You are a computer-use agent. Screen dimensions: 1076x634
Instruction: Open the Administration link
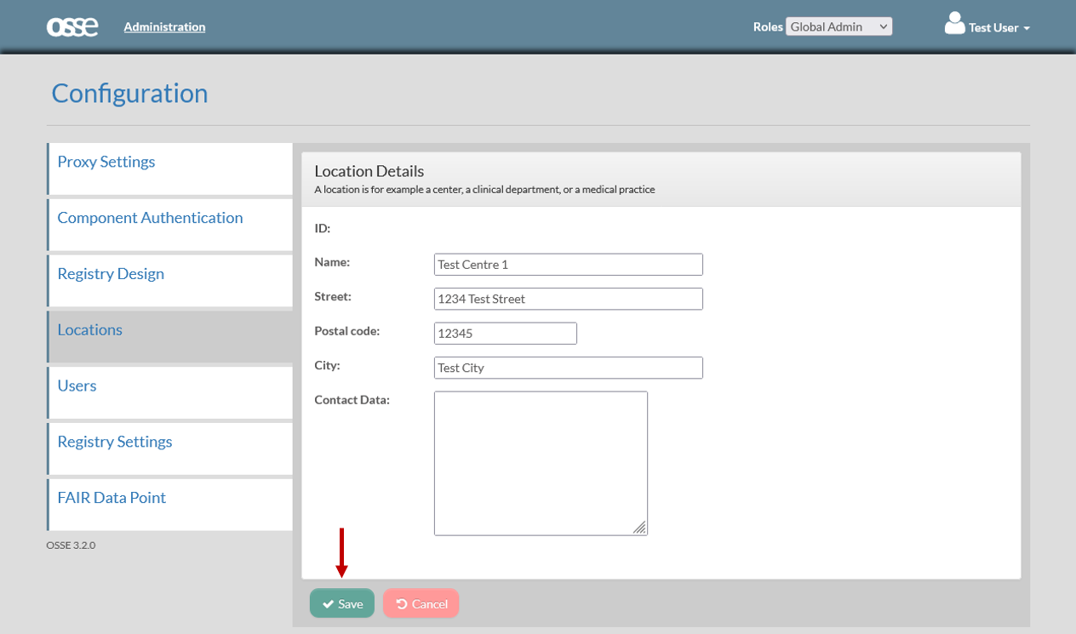[164, 26]
